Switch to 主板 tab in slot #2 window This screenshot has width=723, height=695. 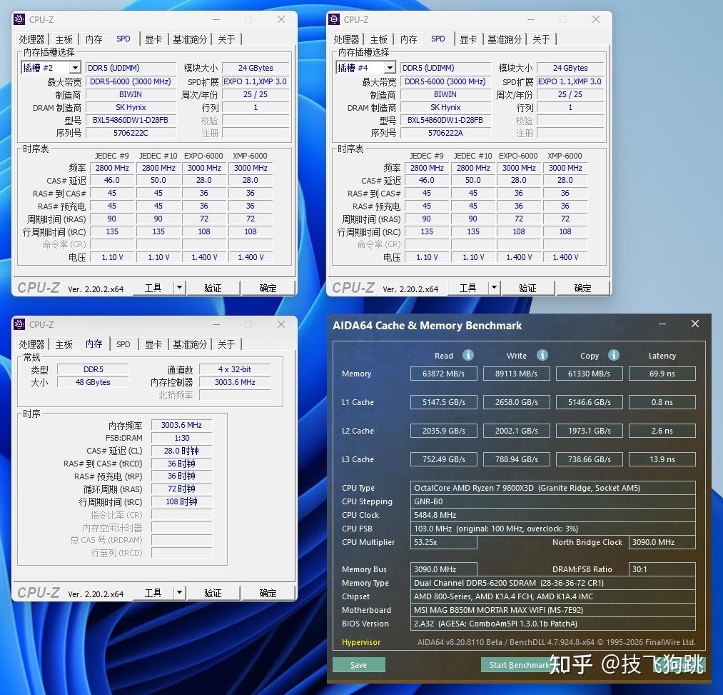(x=64, y=39)
